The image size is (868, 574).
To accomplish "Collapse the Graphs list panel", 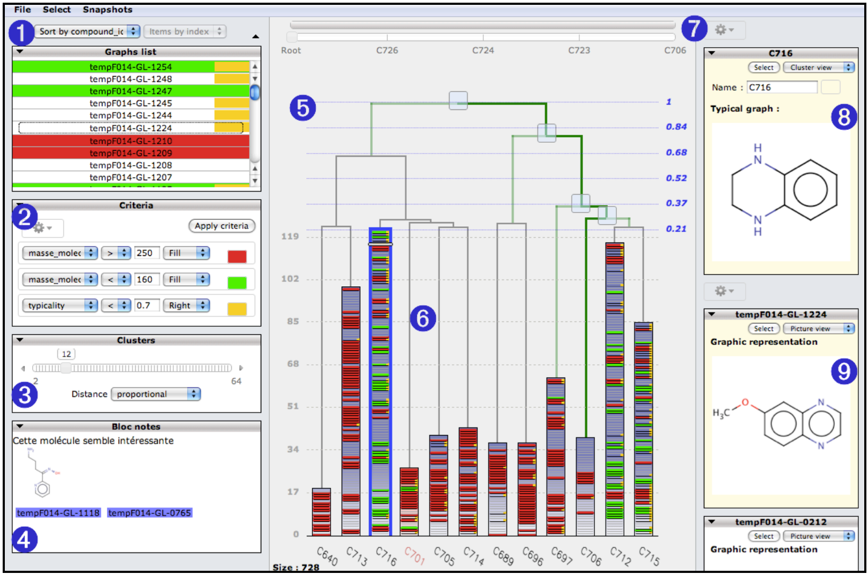I will click(x=20, y=51).
